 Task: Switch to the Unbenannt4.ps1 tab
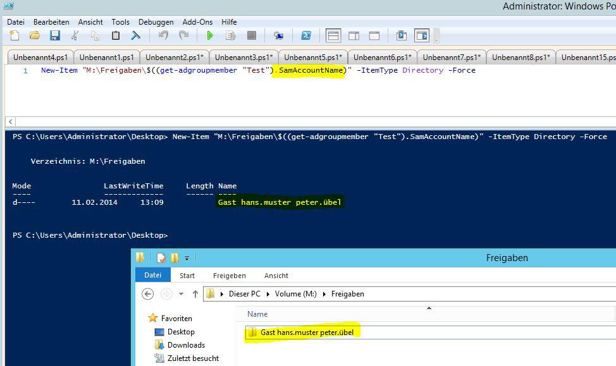click(x=40, y=58)
